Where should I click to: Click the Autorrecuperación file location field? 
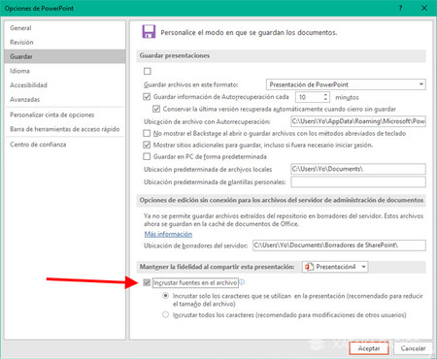click(358, 121)
